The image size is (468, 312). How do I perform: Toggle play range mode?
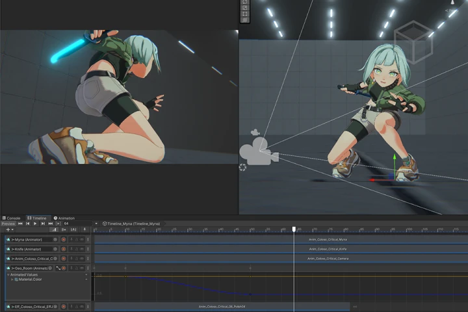[58, 224]
